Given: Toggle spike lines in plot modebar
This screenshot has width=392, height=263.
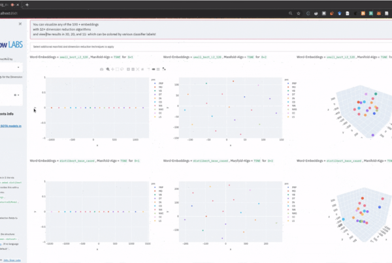Looking at the screenshot, I should [x=148, y=69].
